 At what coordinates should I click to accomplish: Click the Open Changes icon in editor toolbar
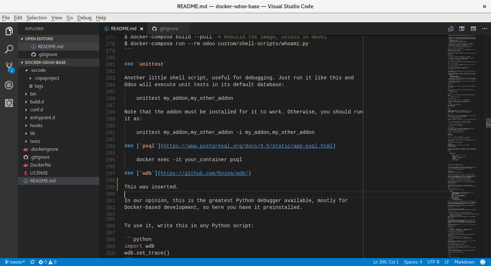[x=451, y=29]
